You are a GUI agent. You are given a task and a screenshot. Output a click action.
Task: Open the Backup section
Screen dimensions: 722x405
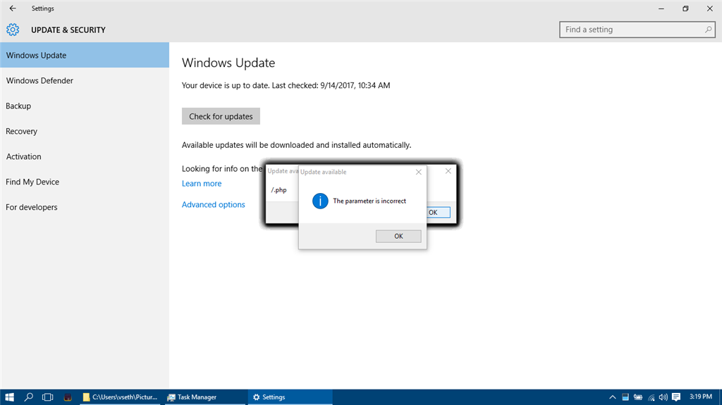[x=85, y=106]
